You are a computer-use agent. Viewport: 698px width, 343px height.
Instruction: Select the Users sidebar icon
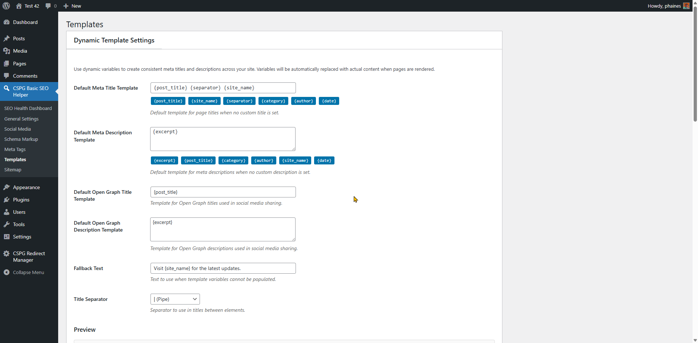pos(7,212)
